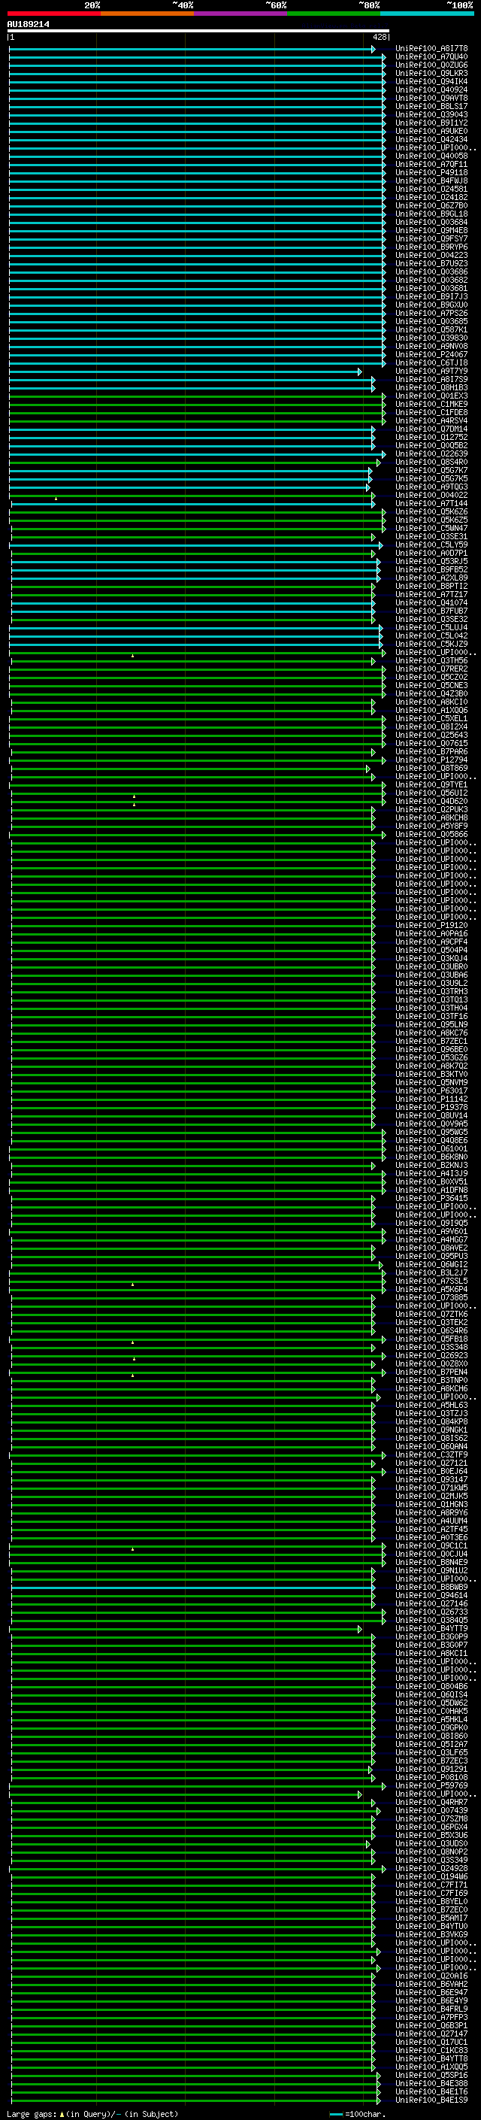This screenshot has height=2120, width=481.
Task: Select the UniRef100_B4E1S9 label
Action: pos(431,2100)
